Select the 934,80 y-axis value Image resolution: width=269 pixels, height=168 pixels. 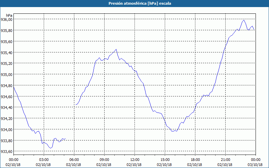[7, 85]
